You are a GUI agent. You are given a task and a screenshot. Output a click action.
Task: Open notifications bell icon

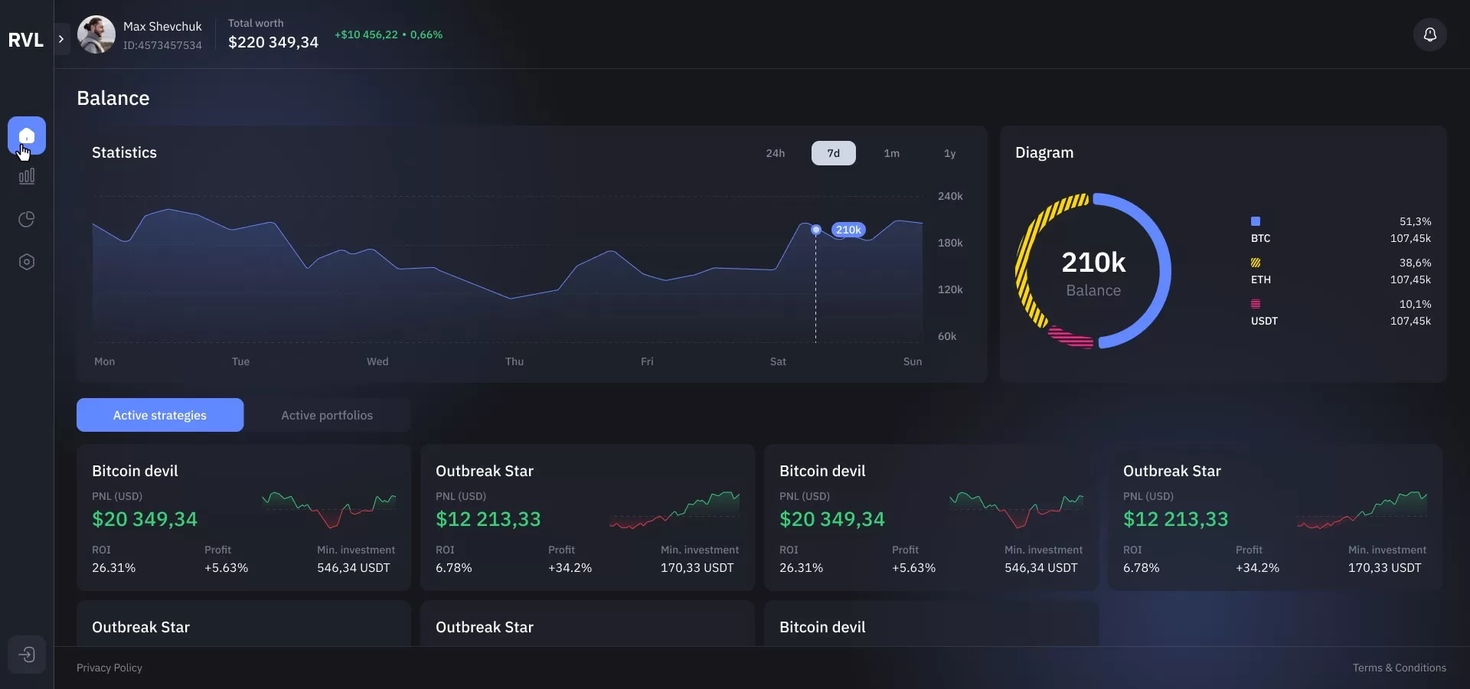[1429, 35]
